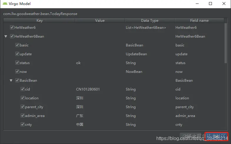Click the Data Type column header
Screen dimensions: 231x144
coord(150,21)
